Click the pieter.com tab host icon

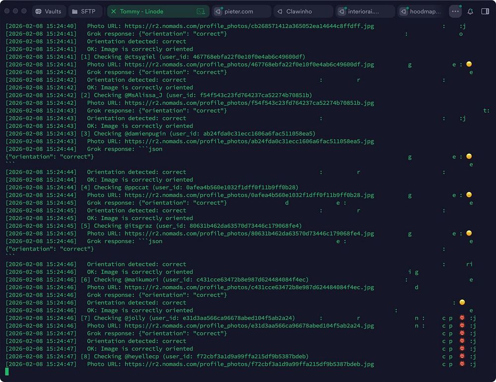218,12
